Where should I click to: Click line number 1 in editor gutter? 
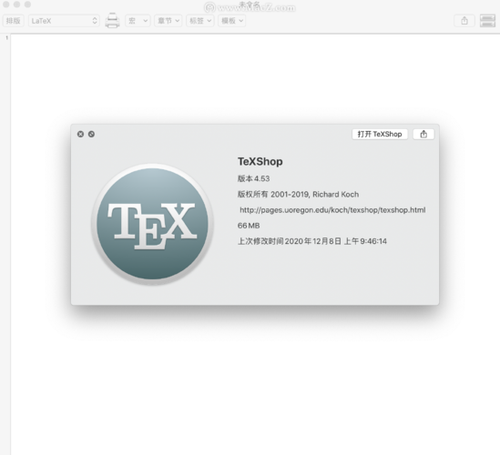[6, 38]
